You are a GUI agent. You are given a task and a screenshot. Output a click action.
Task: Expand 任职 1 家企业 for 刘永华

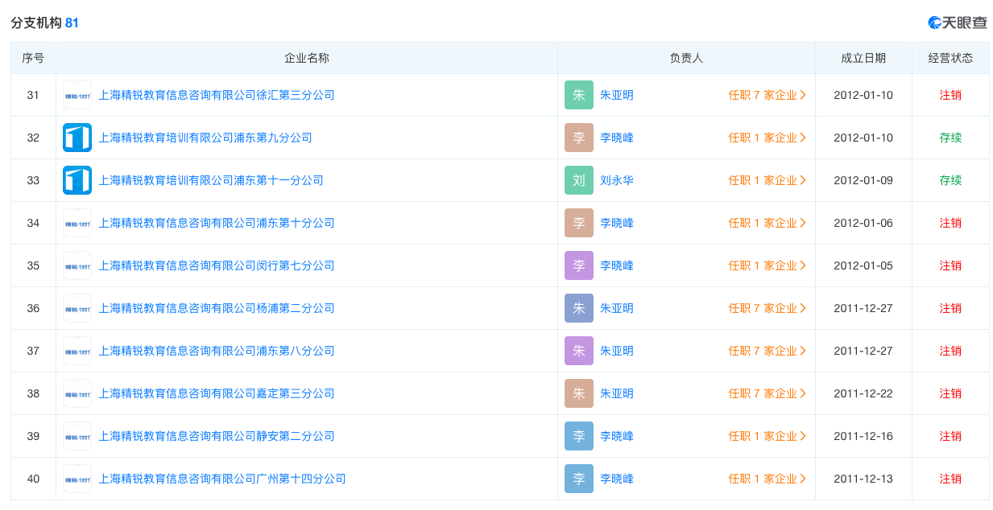click(x=768, y=180)
